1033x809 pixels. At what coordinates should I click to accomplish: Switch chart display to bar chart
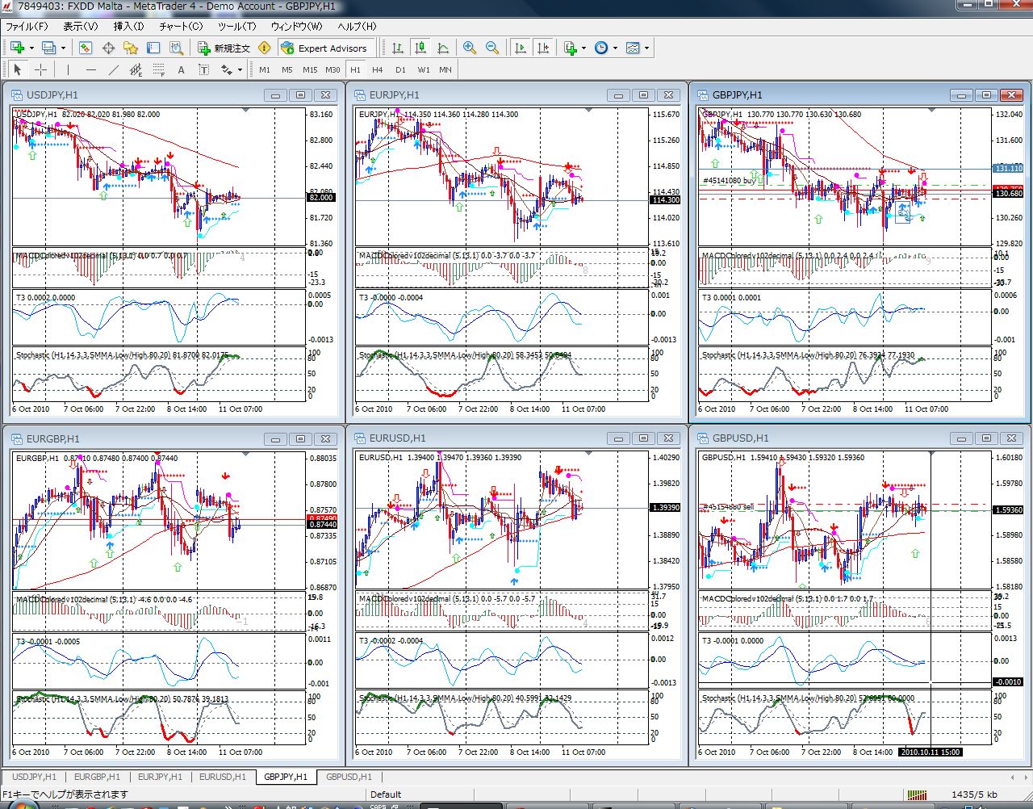(x=397, y=48)
